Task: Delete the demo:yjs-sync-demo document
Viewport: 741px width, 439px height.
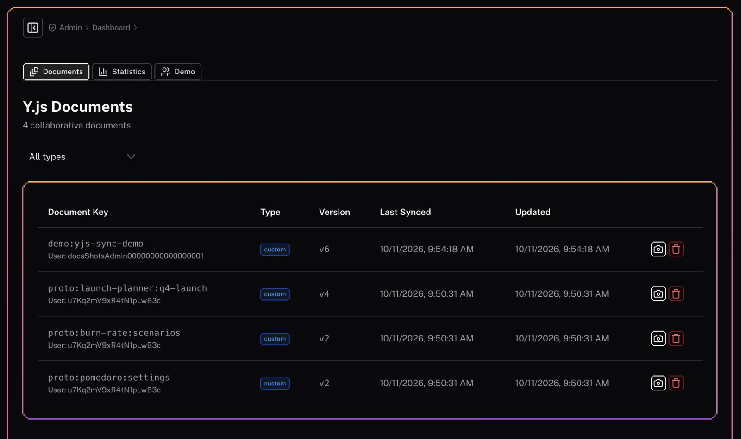Action: tap(676, 249)
